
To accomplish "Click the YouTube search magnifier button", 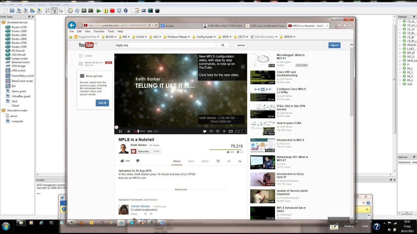I will click(223, 45).
